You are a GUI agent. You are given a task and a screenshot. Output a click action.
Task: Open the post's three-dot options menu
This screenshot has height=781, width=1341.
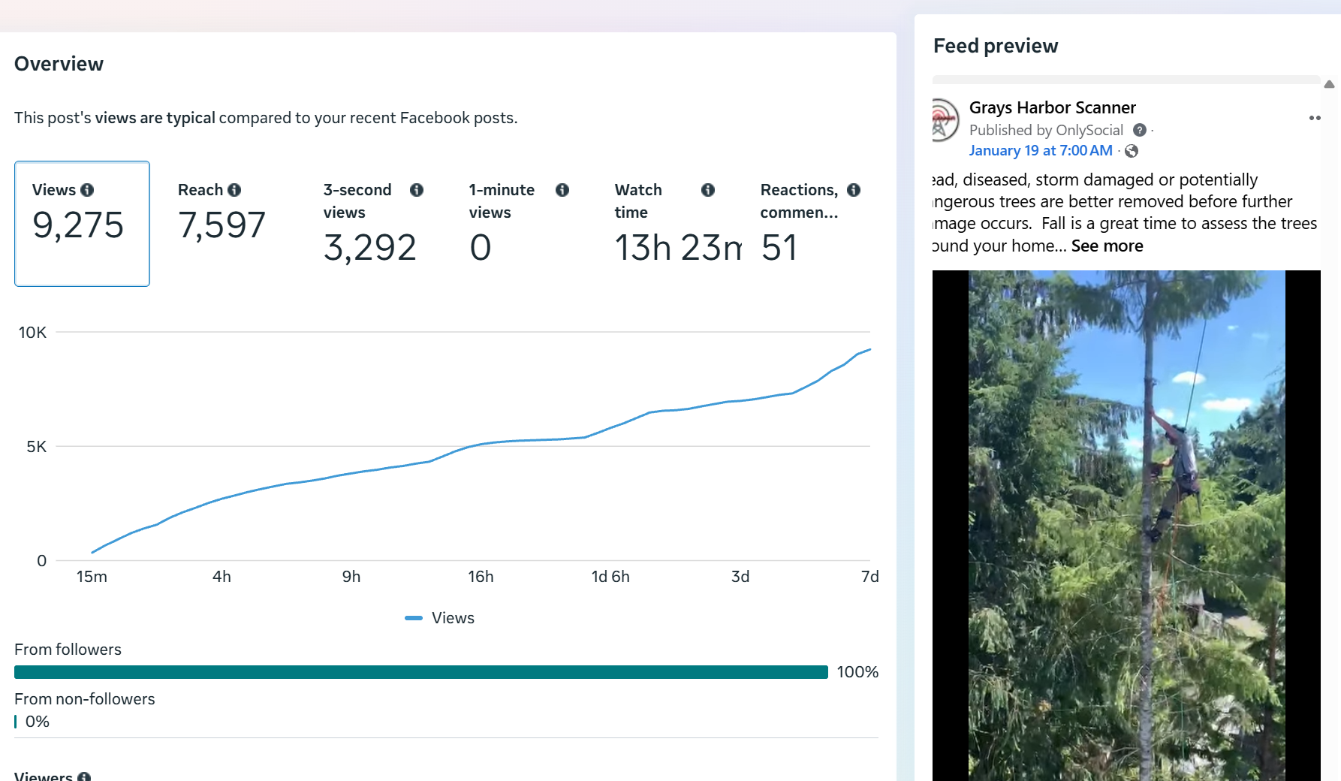1315,118
